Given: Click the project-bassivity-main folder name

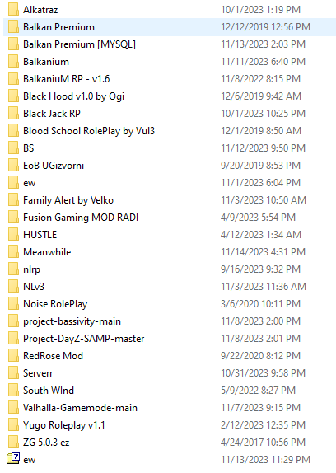Looking at the screenshot, I should click(72, 321).
